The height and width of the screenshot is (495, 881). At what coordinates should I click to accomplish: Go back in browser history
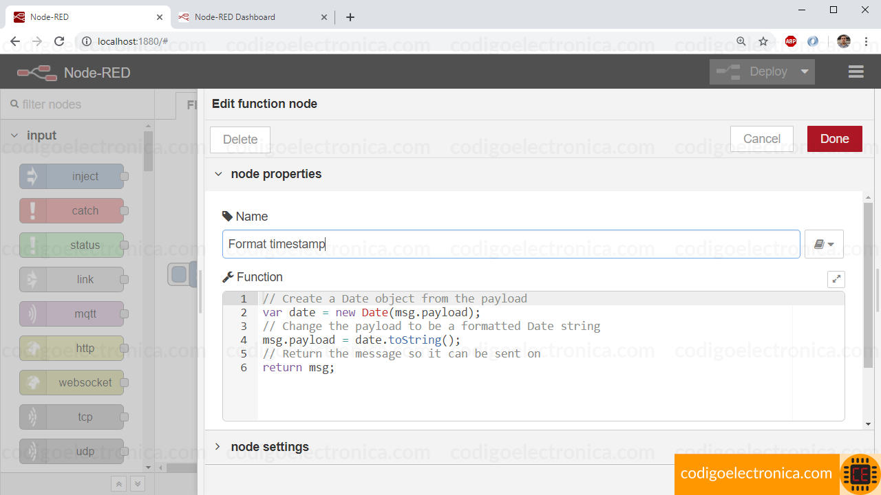15,41
